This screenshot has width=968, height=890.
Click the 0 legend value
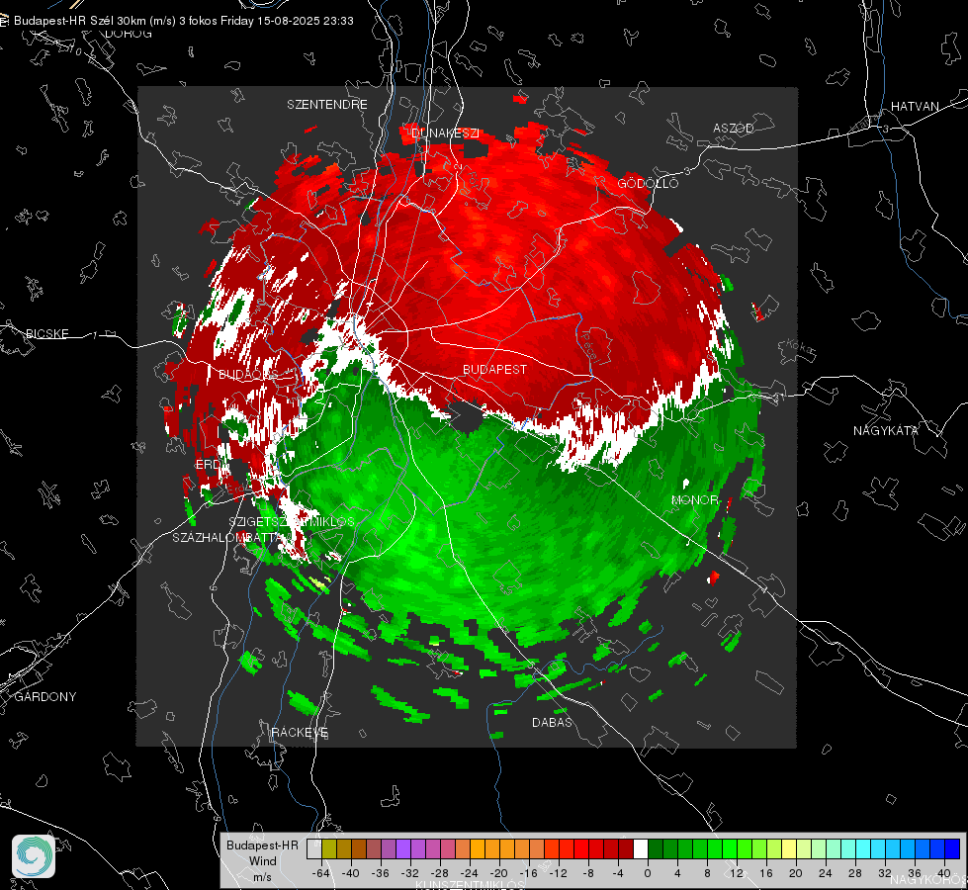(x=647, y=874)
